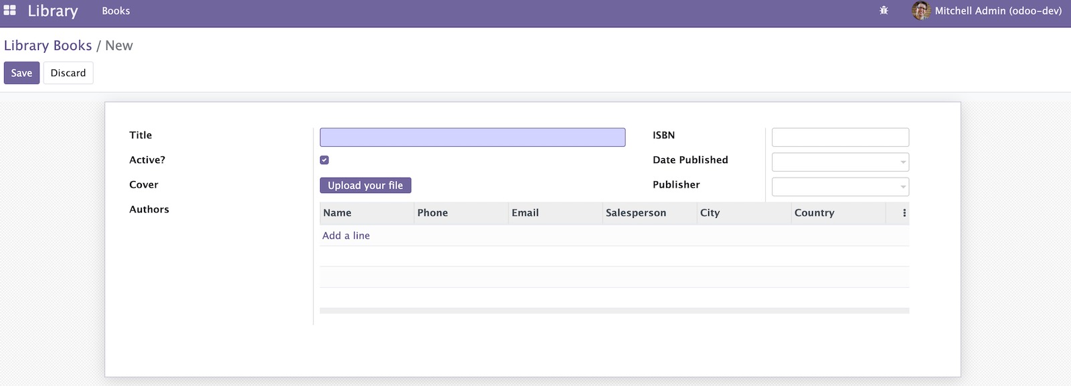Viewport: 1071px width, 386px height.
Task: Focus the Title input field
Action: click(473, 138)
